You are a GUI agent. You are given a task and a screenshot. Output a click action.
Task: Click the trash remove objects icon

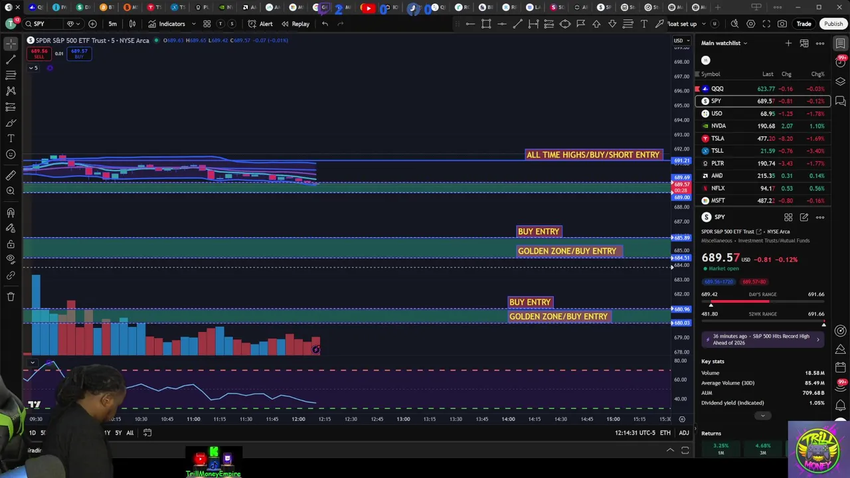tap(11, 296)
